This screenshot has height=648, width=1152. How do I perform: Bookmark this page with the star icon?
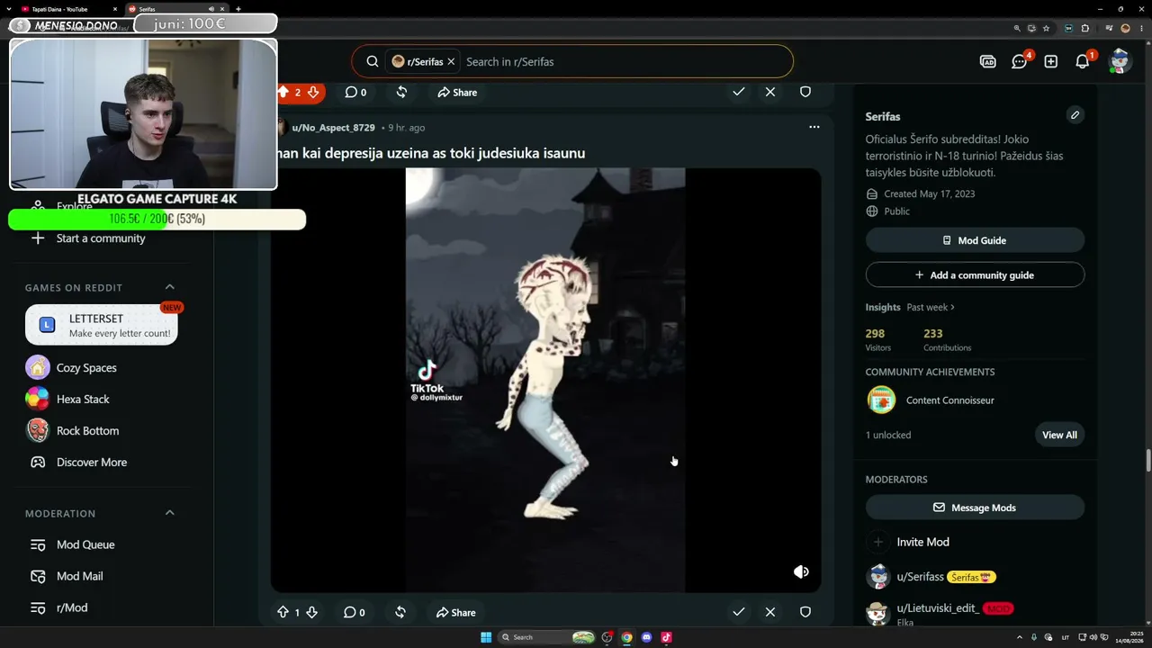[x=1046, y=28]
